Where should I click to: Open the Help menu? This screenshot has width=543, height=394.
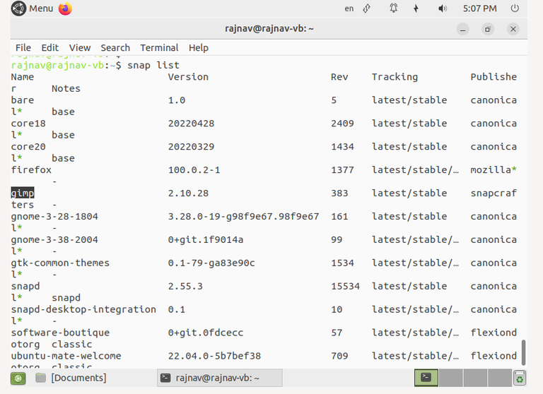[199, 48]
